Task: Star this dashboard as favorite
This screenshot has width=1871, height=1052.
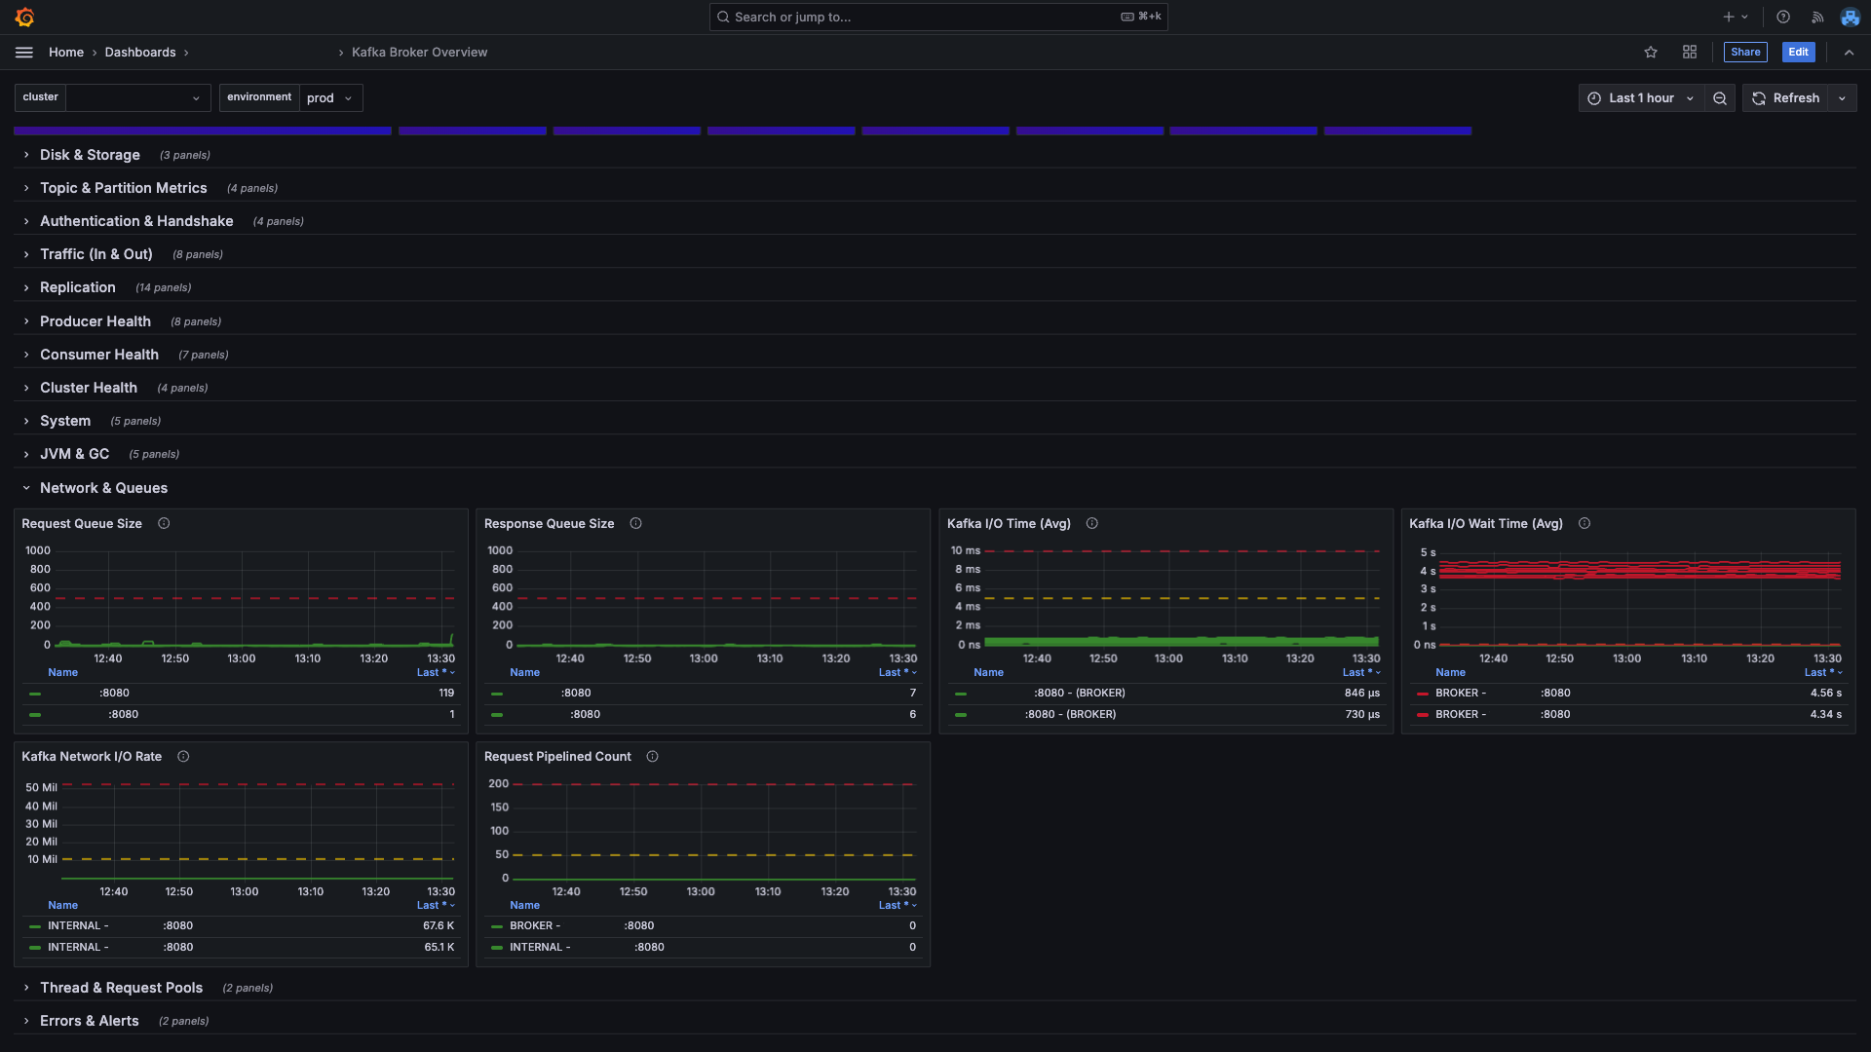Action: tap(1651, 53)
